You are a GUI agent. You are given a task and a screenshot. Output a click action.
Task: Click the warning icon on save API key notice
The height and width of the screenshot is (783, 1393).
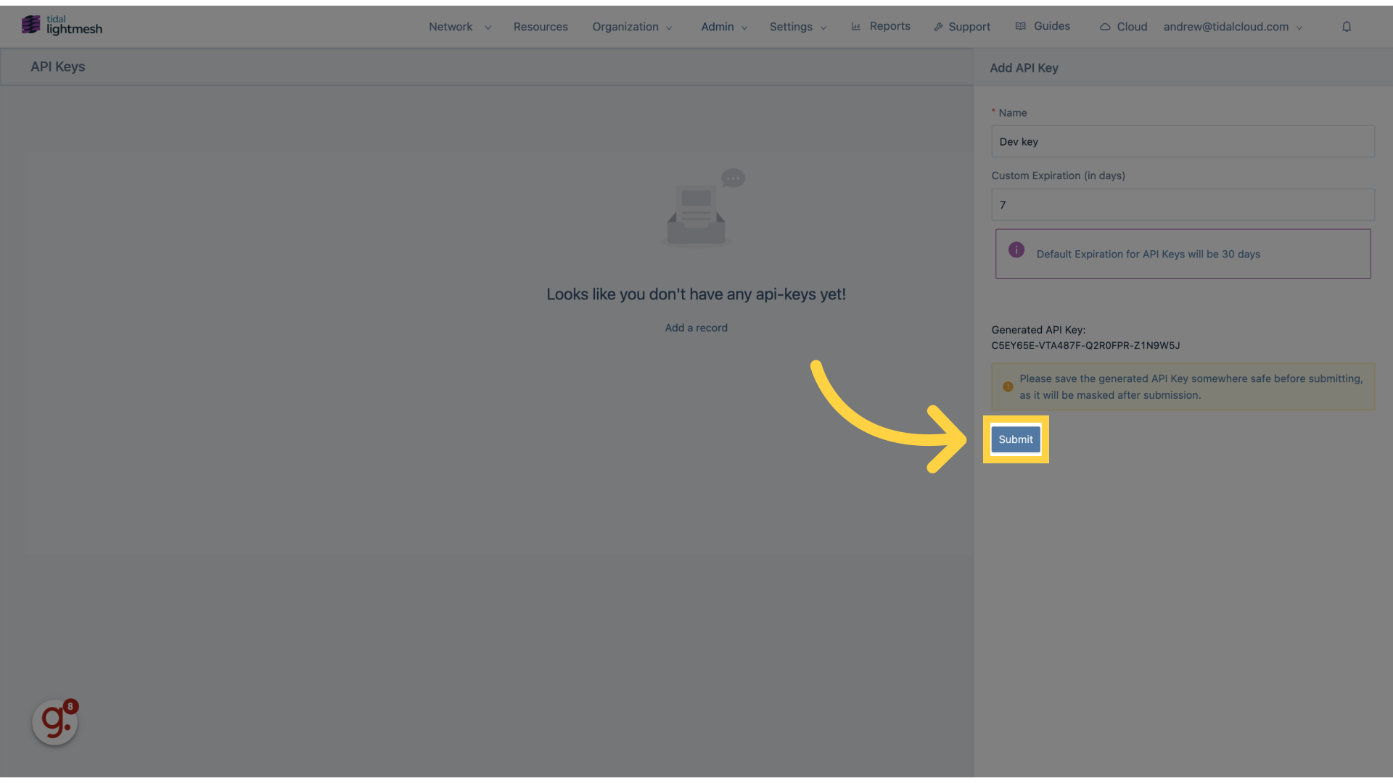point(1006,386)
